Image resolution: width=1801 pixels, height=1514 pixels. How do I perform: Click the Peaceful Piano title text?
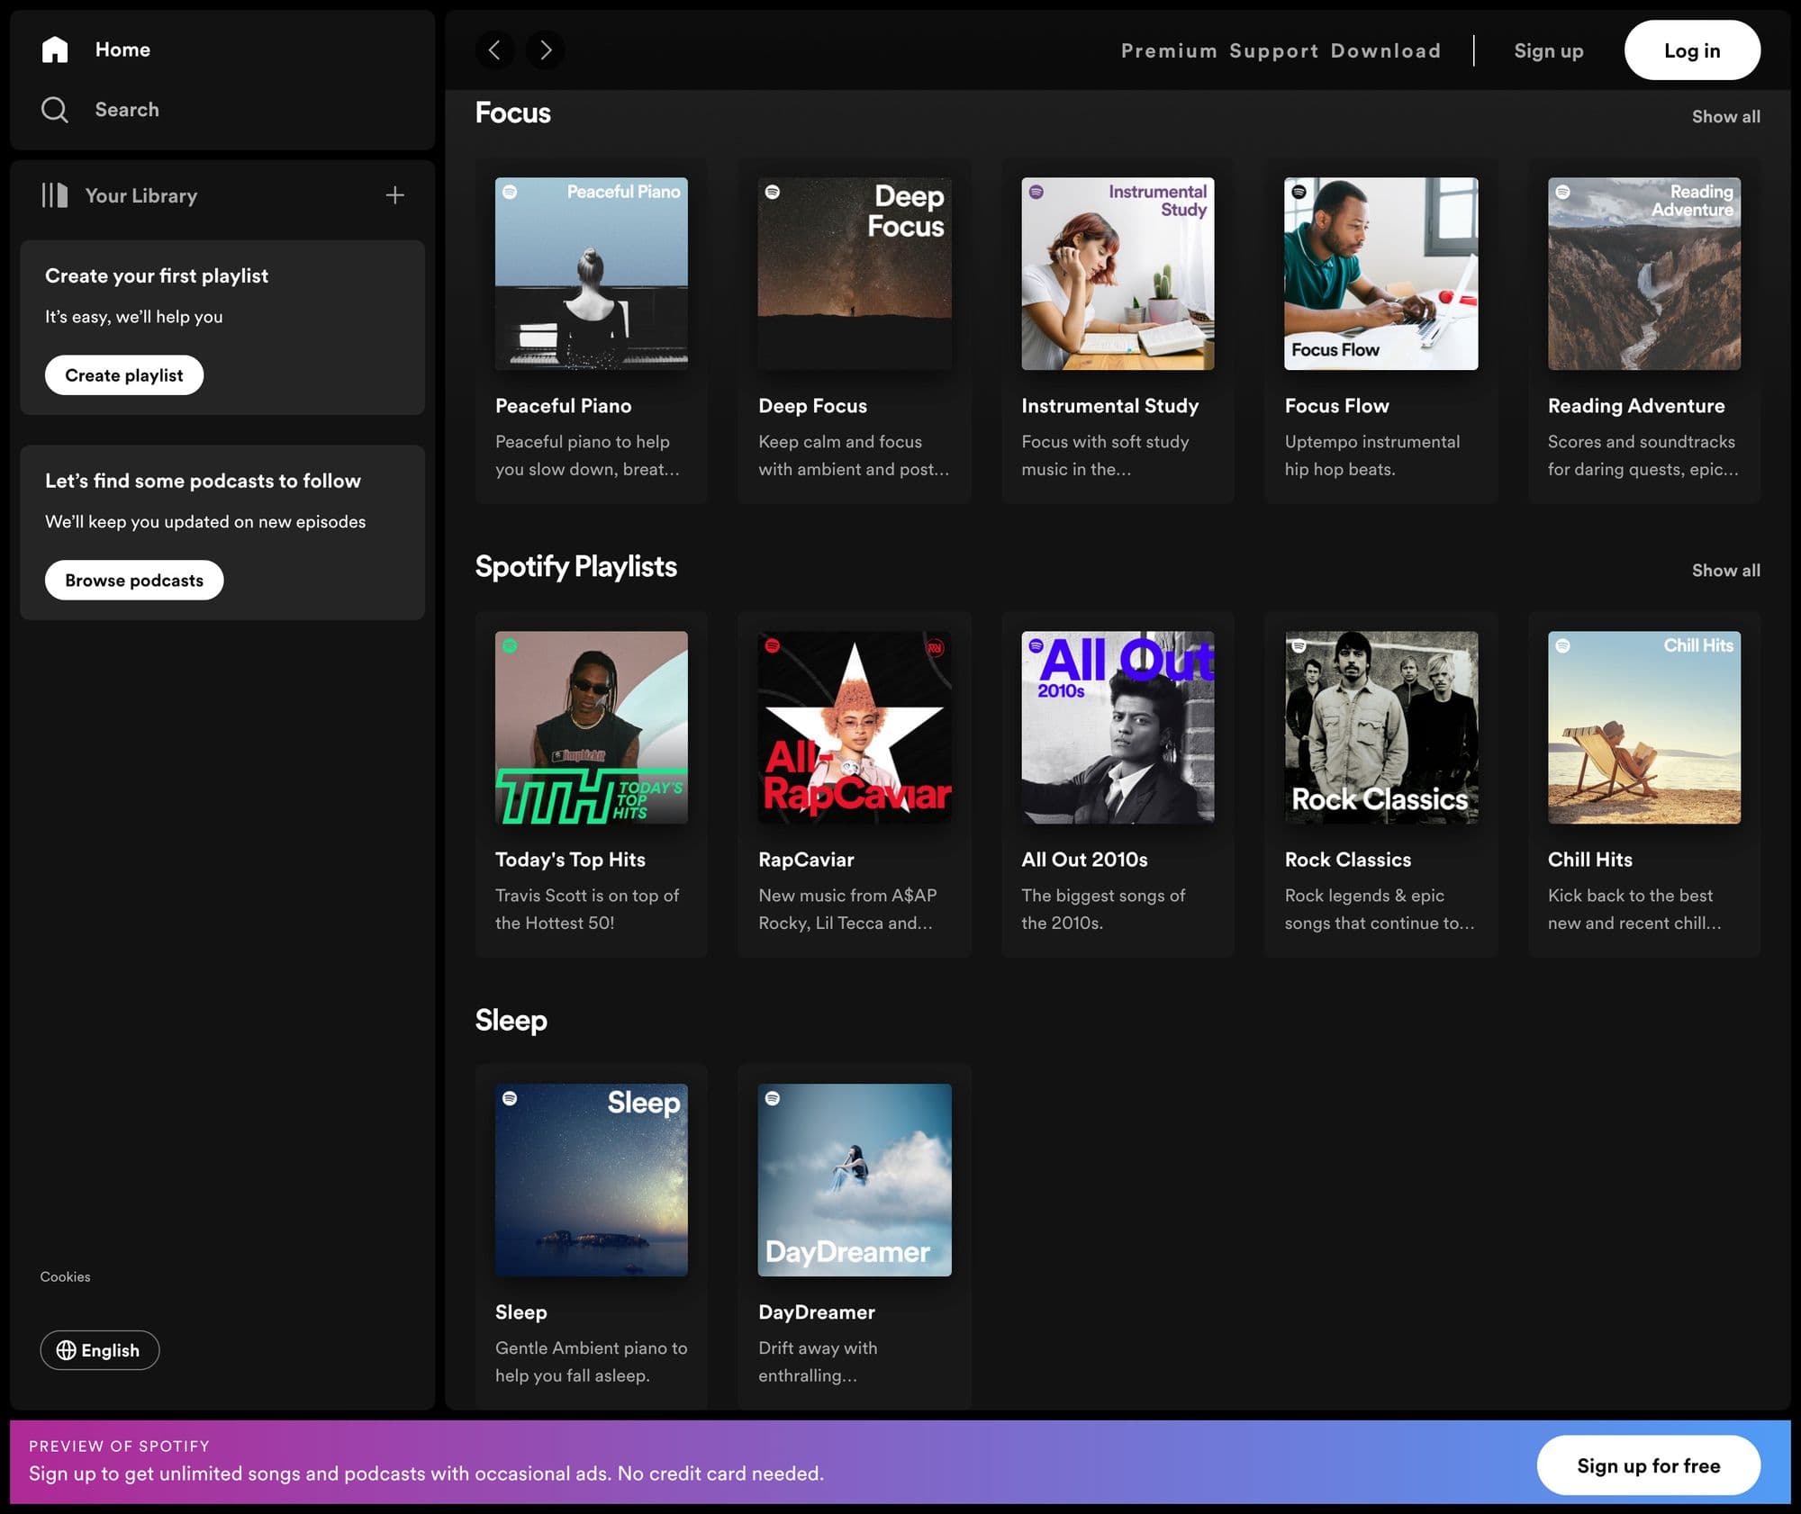(x=563, y=406)
